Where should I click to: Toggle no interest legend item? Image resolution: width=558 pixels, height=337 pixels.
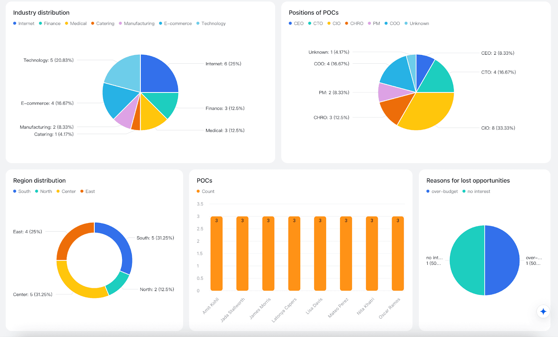point(476,191)
